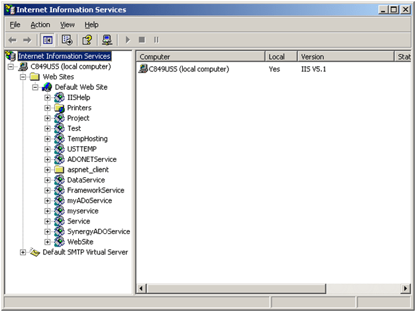Click the Stop item toolbar button

[142, 40]
